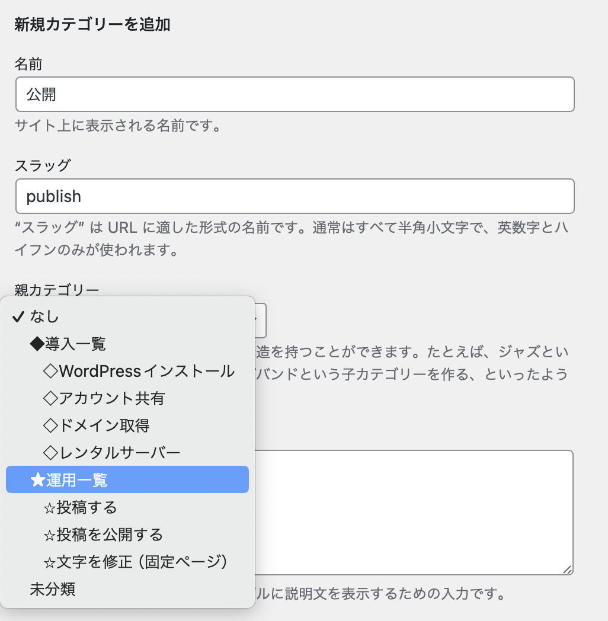
Task: Focus the スラッグ field containing publish
Action: tap(295, 196)
